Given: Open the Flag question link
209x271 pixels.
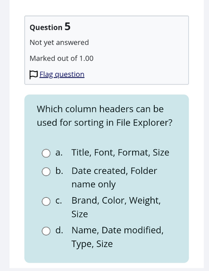Looking at the screenshot, I should click(x=62, y=74).
